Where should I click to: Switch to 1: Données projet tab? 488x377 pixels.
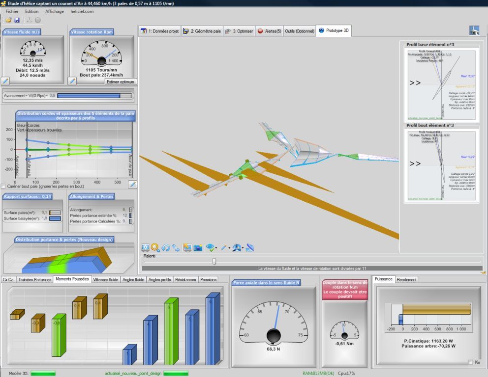[x=160, y=31]
